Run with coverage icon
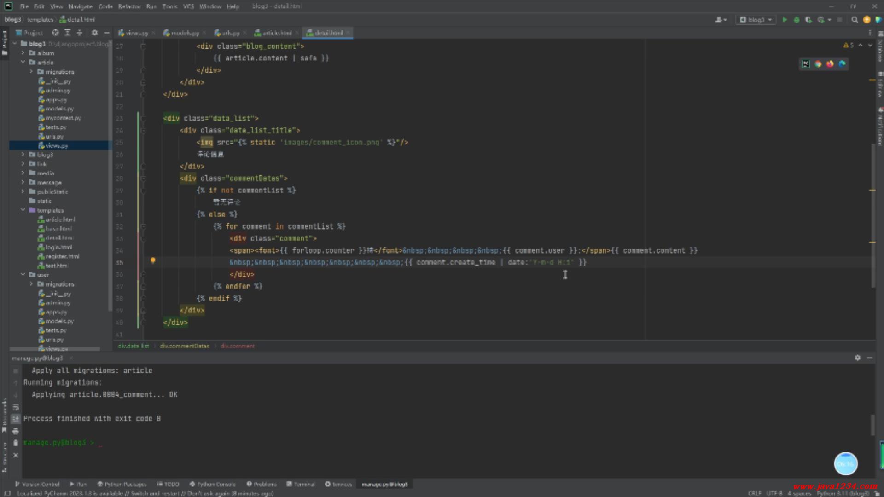884x497 pixels. coord(808,20)
